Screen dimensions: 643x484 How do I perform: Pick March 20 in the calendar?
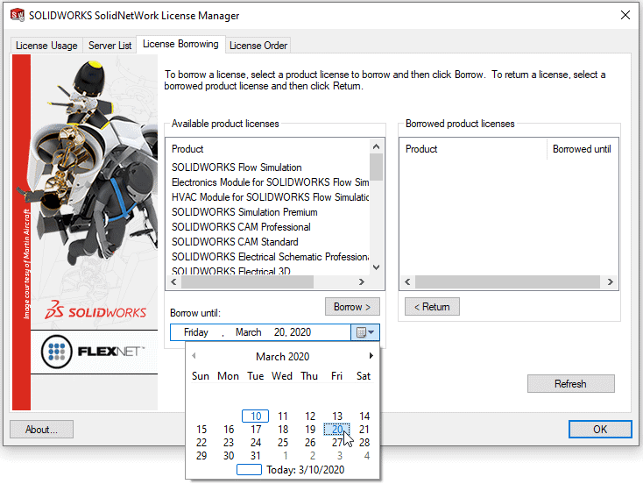point(337,430)
